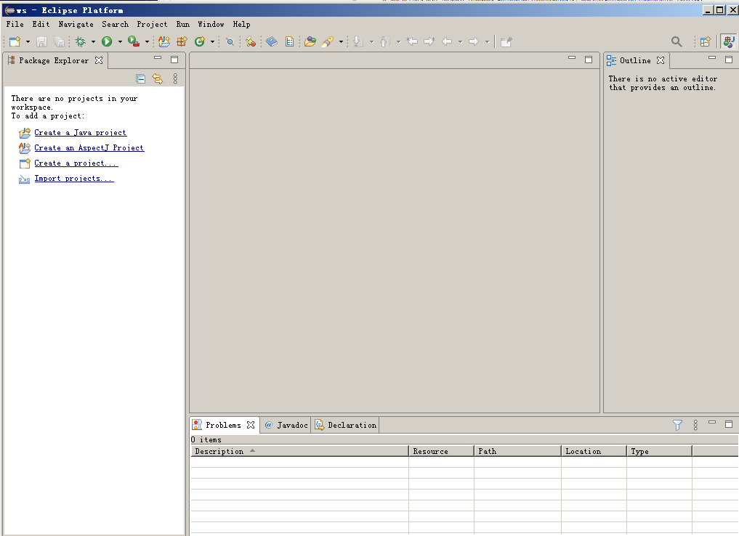Toggle Link with Editor in Package Explorer
Image resolution: width=739 pixels, height=536 pixels.
point(158,78)
